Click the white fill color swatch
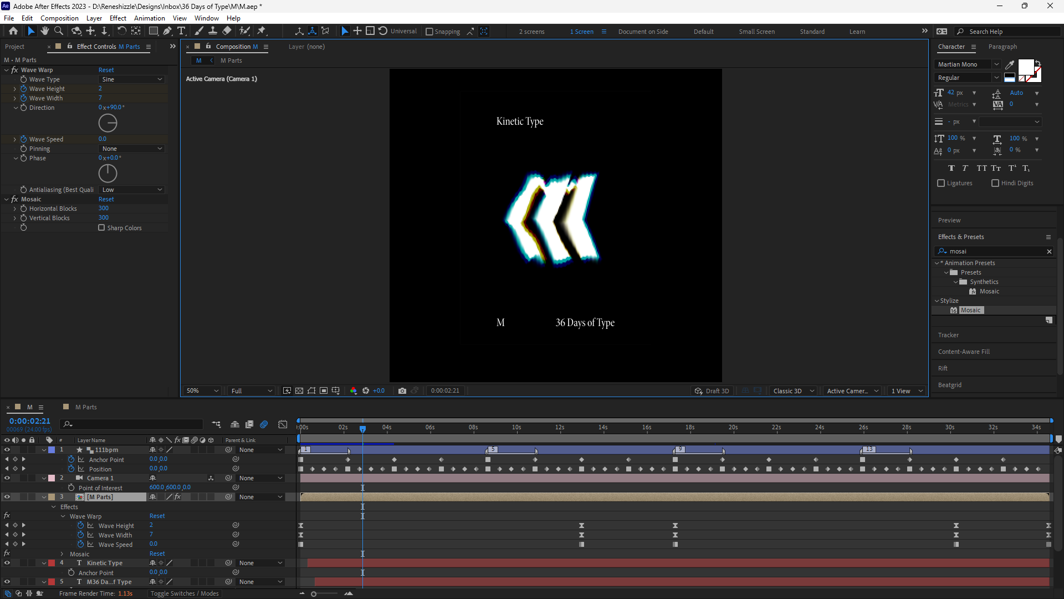The width and height of the screenshot is (1064, 599). tap(1025, 67)
